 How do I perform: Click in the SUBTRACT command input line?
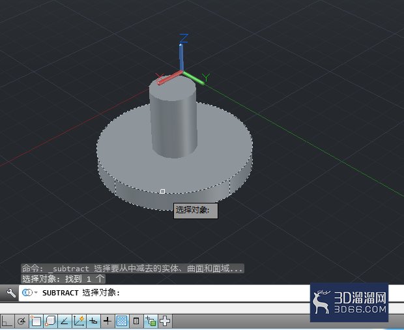tap(165, 293)
